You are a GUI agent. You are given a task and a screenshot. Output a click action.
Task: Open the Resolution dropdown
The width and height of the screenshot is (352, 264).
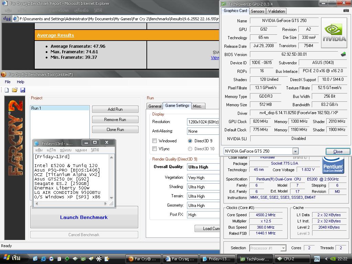coord(203,122)
